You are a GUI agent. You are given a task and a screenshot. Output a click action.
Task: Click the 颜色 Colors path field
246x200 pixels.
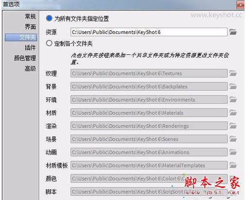(x=149, y=178)
